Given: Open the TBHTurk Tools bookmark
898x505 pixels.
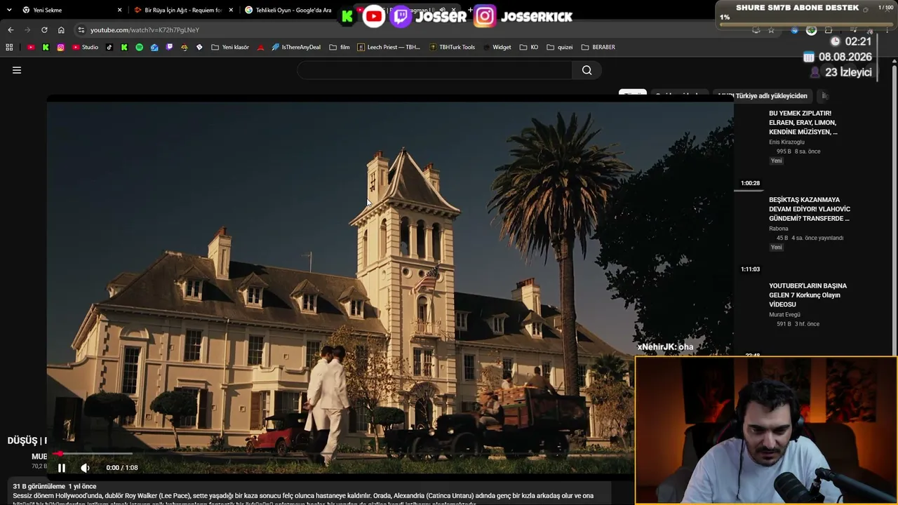Looking at the screenshot, I should point(452,47).
